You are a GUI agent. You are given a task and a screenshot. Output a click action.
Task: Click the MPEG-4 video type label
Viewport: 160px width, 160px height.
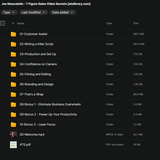(114, 134)
